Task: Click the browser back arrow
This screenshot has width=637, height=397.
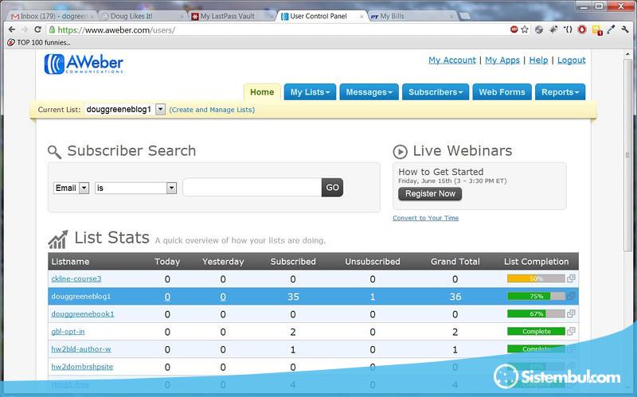Action: click(12, 29)
